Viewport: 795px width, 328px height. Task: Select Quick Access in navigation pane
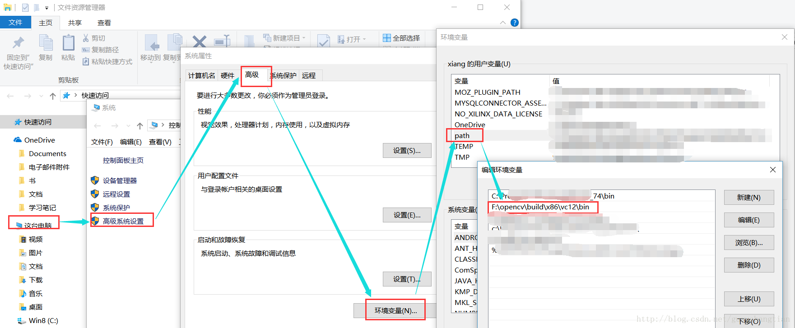coord(33,122)
